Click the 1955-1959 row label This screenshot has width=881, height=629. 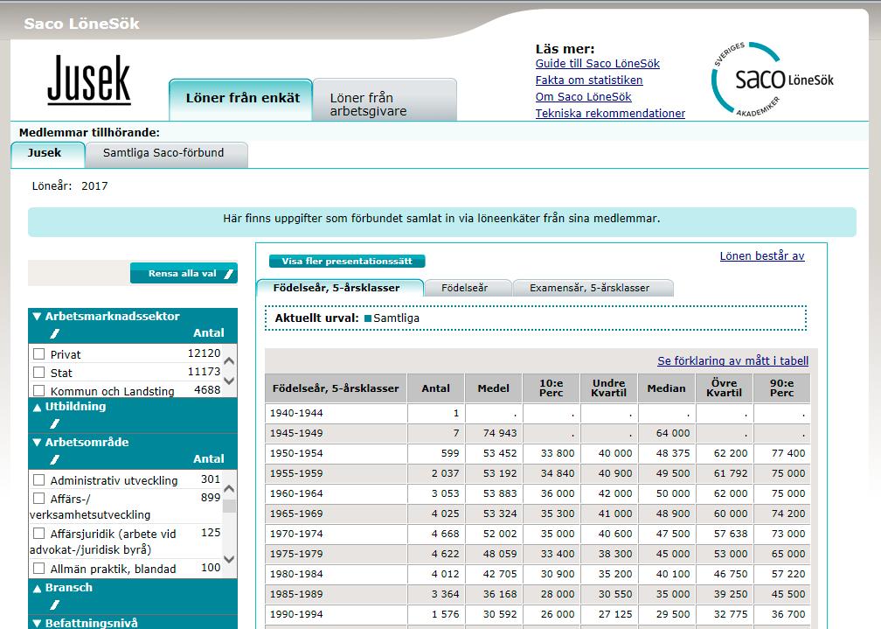(x=296, y=474)
